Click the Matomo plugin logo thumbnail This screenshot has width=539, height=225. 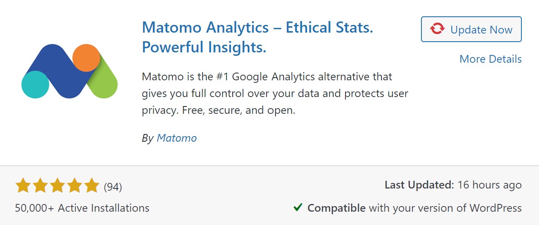[70, 71]
